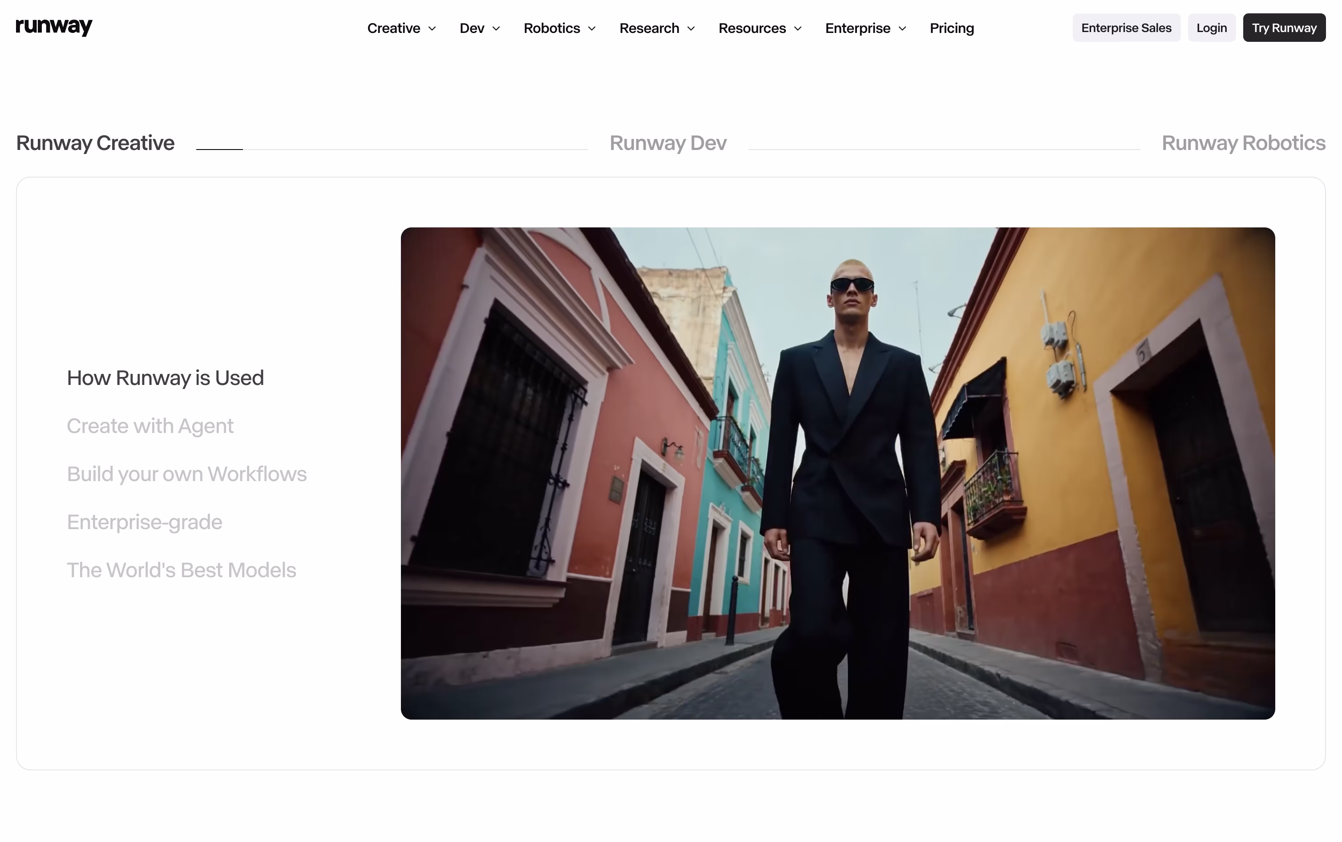Click the Enterprise Sales button
The height and width of the screenshot is (842, 1342).
[x=1126, y=28]
